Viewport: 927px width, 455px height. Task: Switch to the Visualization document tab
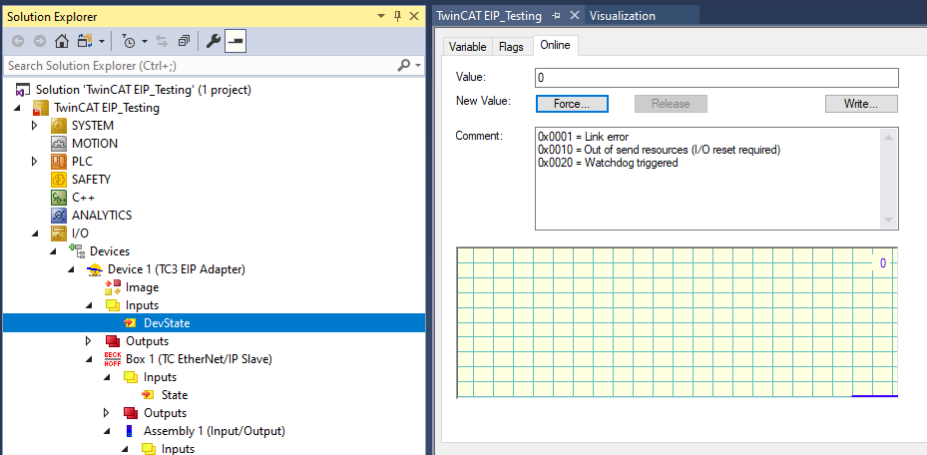click(623, 16)
